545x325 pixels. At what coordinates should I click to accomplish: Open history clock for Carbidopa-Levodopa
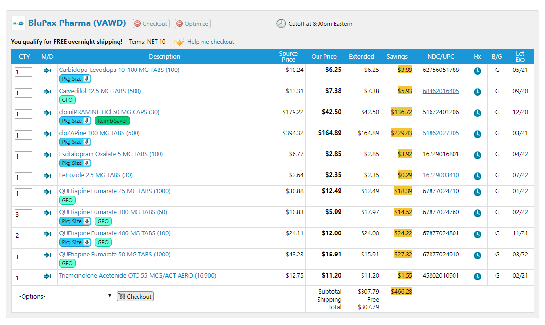(x=477, y=71)
